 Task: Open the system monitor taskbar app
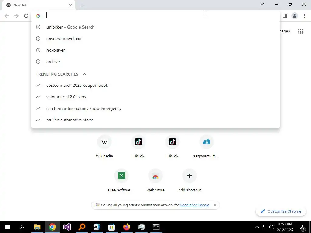[142, 227]
